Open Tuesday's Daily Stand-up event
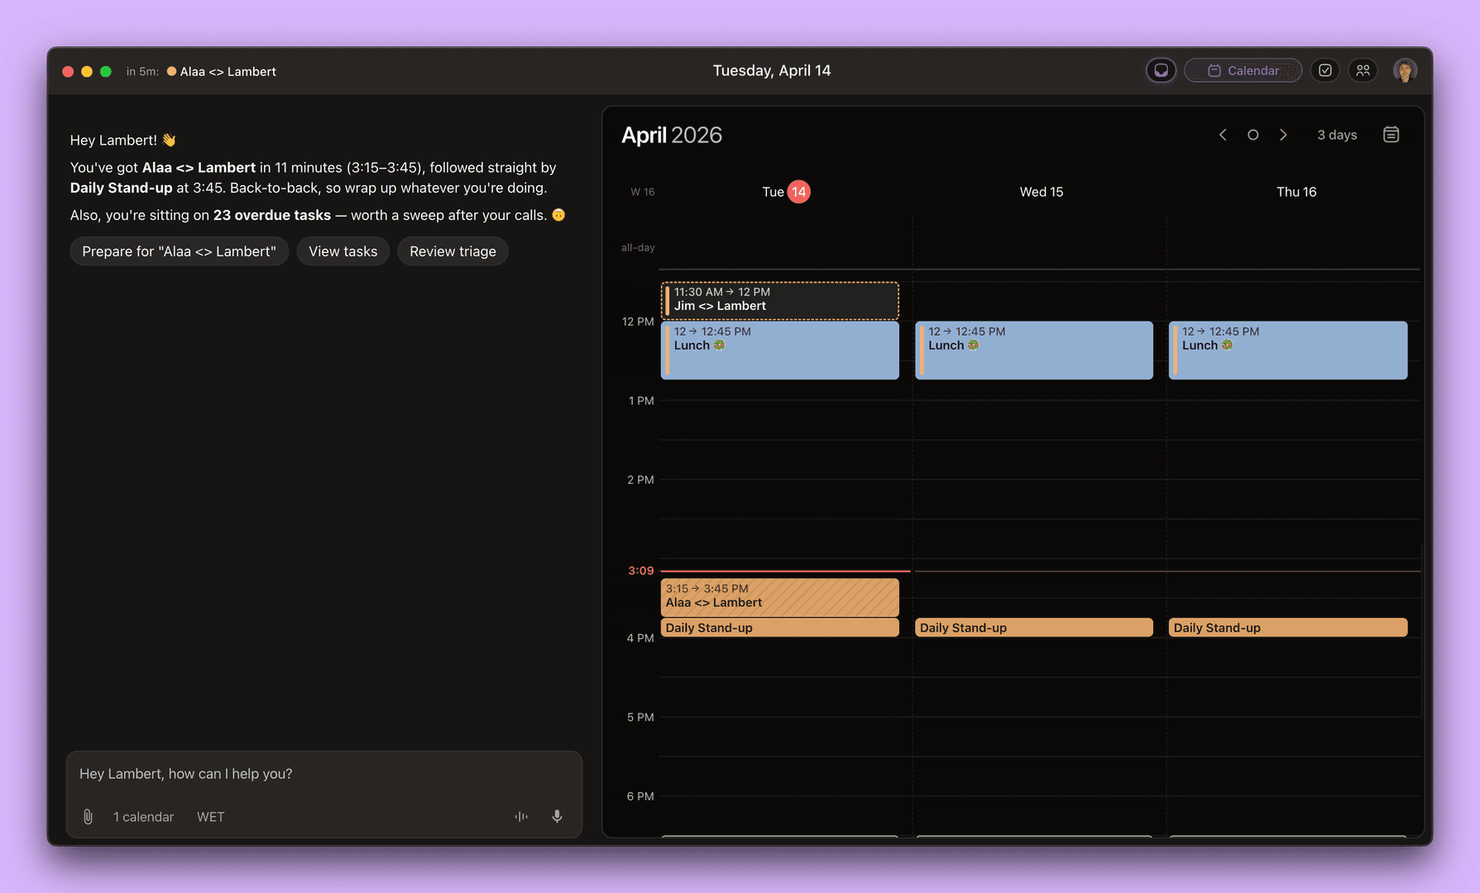1480x893 pixels. [x=779, y=628]
